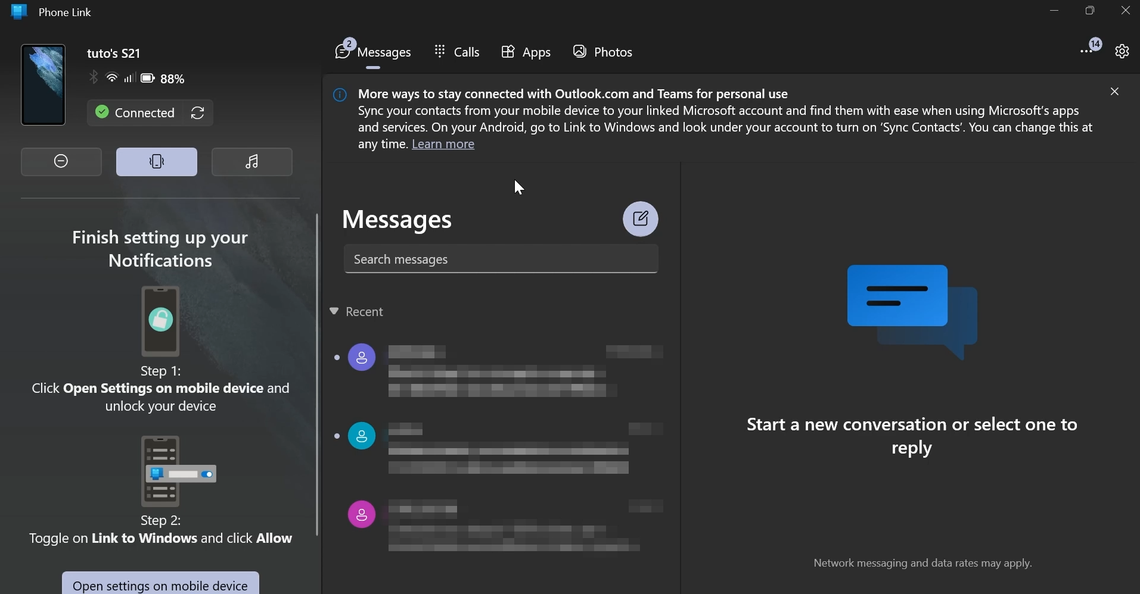Screen dimensions: 1140x594
Task: Compose a new message
Action: (x=640, y=219)
